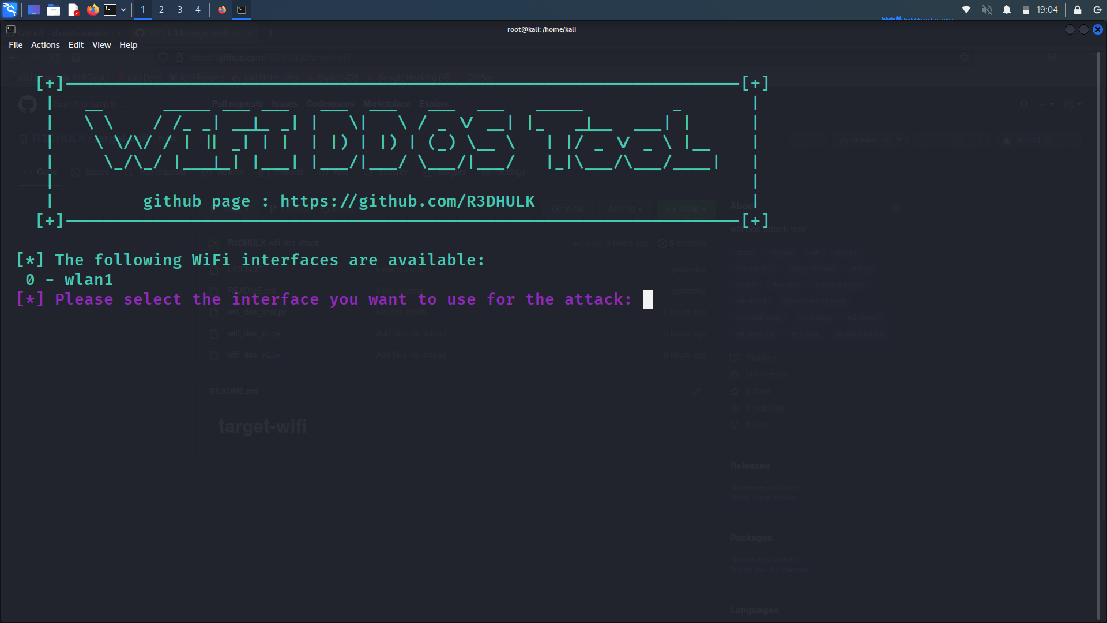Click the battery indicator icon

point(1025,9)
